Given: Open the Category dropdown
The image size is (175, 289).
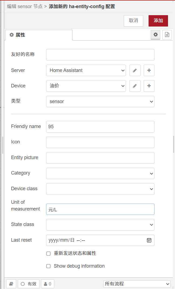Looking at the screenshot, I should (x=100, y=173).
